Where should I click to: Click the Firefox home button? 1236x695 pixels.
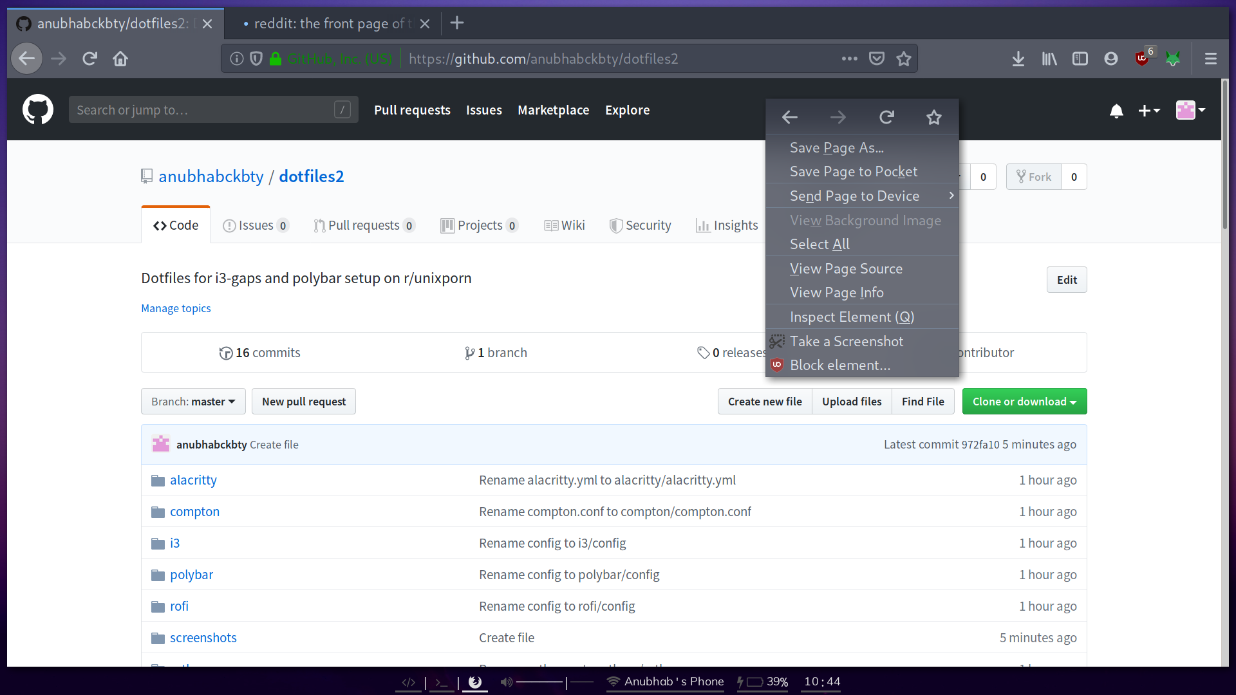coord(120,59)
